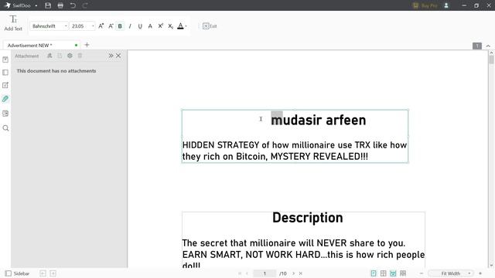Open the bookmark panel in left sidebar
Viewport: 495px width, 278px height.
(x=5, y=59)
